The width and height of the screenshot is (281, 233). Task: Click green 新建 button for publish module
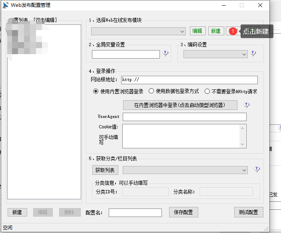[x=216, y=31]
